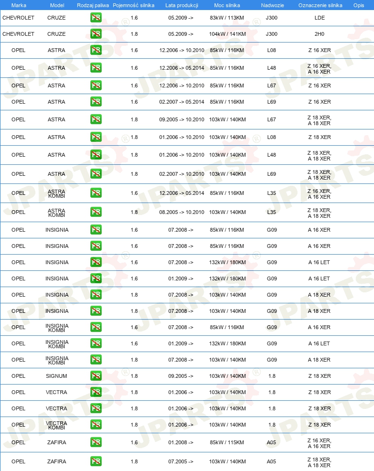Screen dimensions: 374x471
Task: Click A 16 LET code in Insignia Kombi row
Action: coord(319,343)
